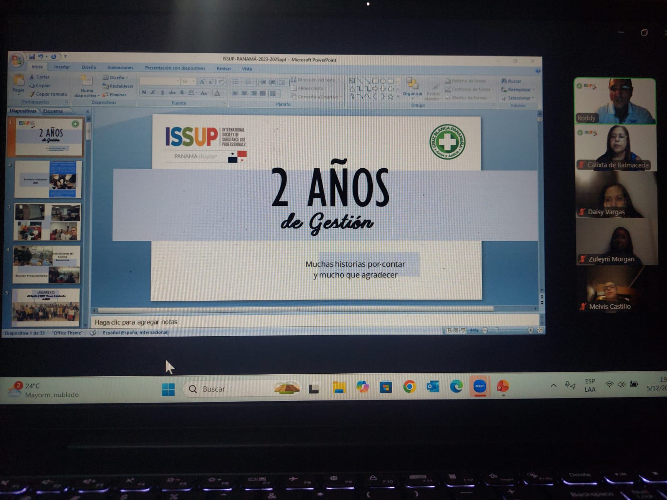Open the Animaciones ribbon tab
The width and height of the screenshot is (667, 500).
click(120, 67)
